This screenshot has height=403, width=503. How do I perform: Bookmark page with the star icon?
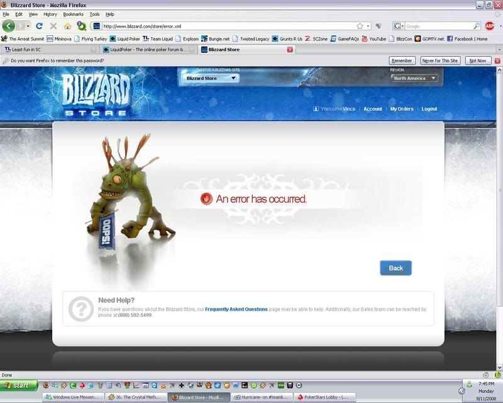[x=360, y=26]
